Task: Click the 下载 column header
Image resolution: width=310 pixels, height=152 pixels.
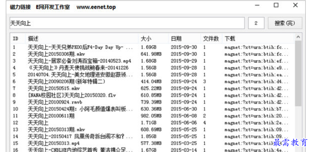Action: pyautogui.click(x=258, y=38)
